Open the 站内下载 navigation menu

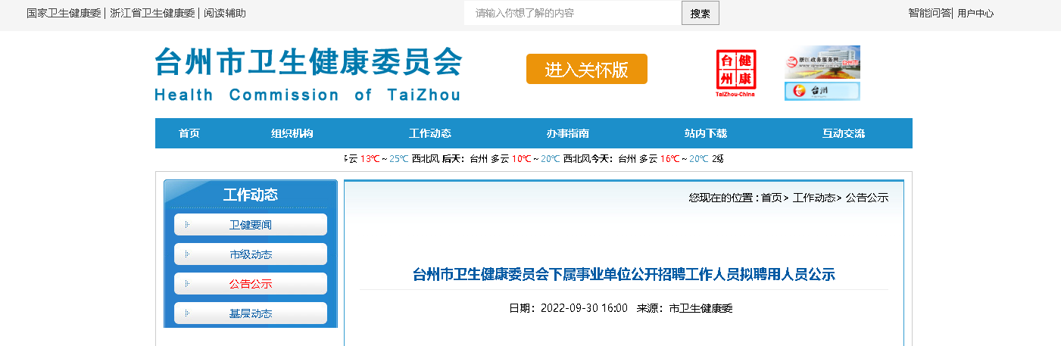[706, 133]
